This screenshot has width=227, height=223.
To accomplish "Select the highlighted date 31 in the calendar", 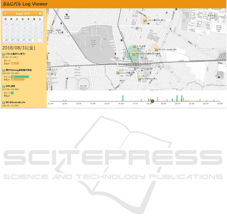I will [35, 40].
